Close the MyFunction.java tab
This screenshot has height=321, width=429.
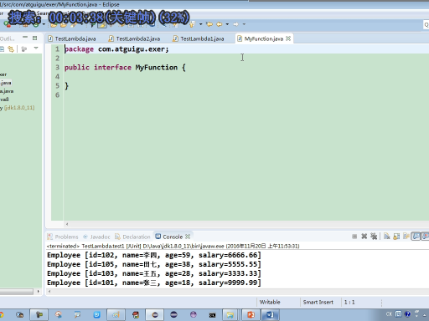coord(288,38)
